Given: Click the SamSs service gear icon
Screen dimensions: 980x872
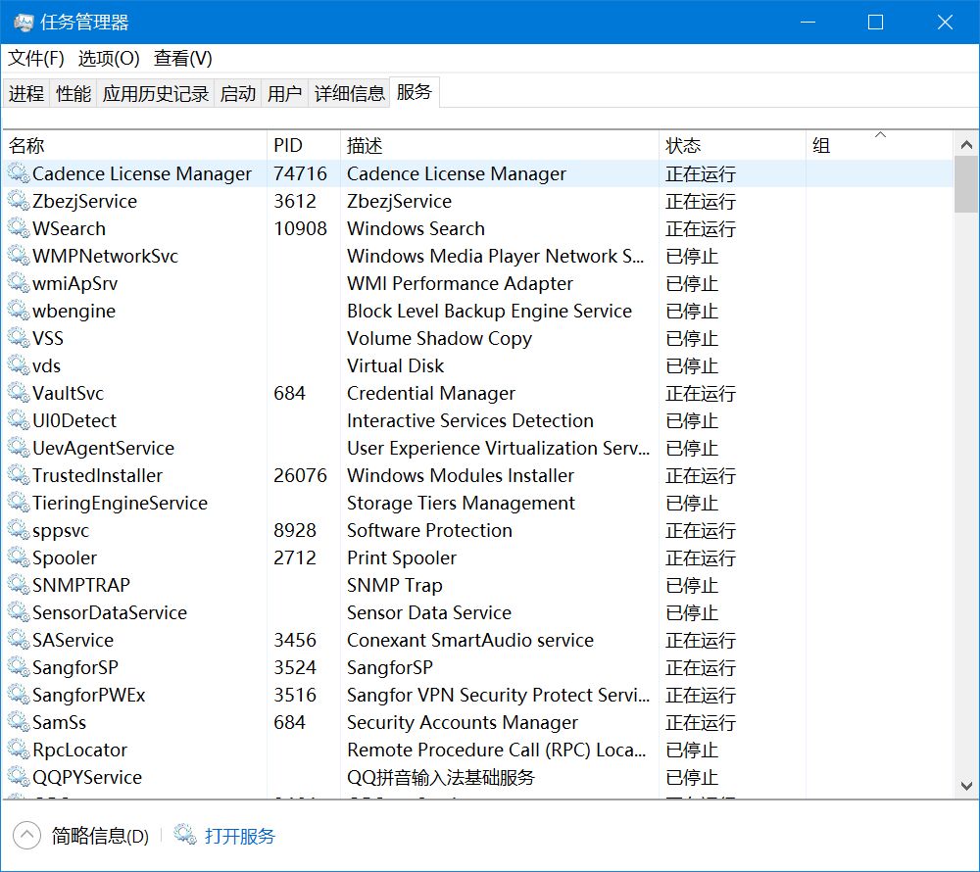Looking at the screenshot, I should [18, 723].
